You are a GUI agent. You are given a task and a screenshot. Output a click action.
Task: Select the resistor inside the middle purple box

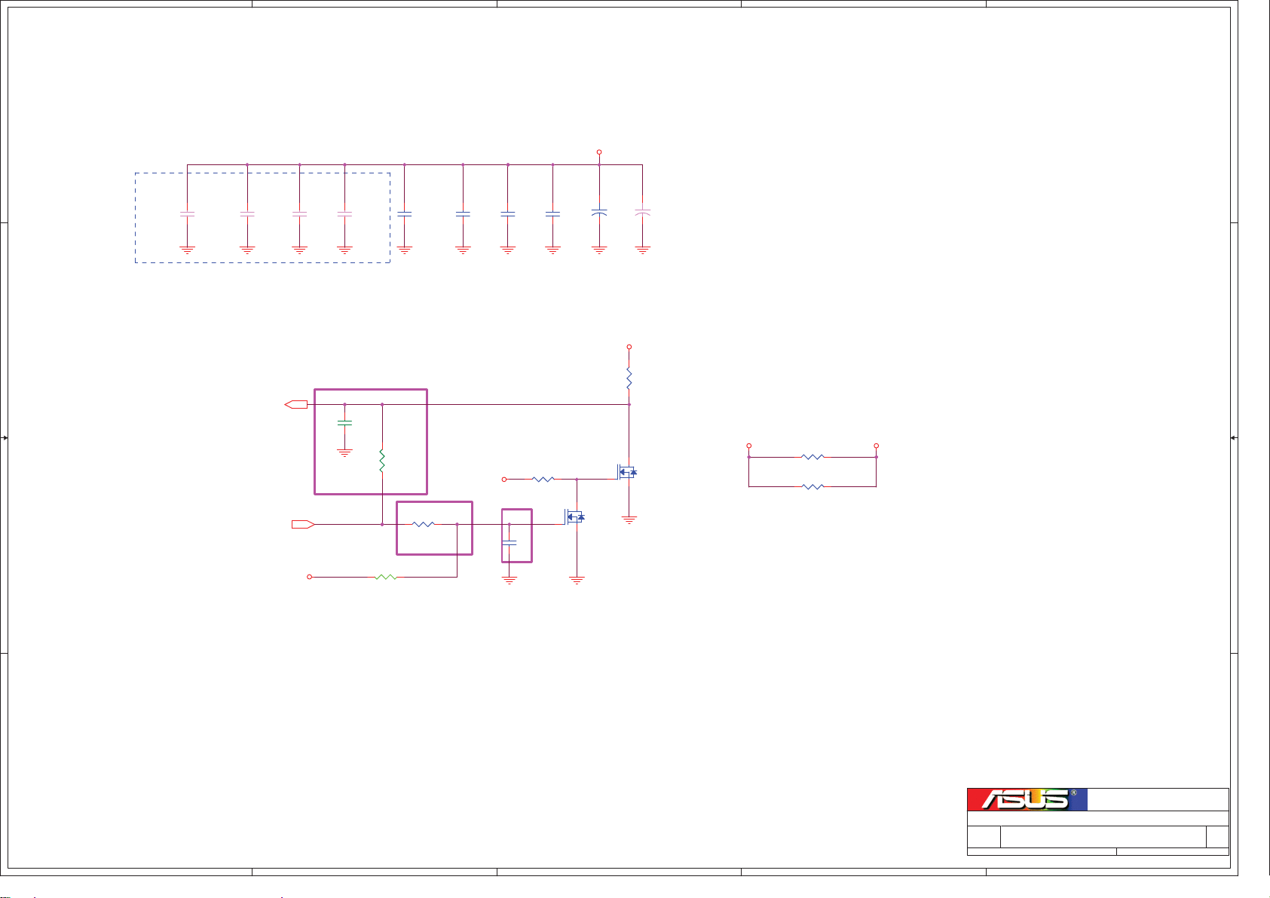424,524
